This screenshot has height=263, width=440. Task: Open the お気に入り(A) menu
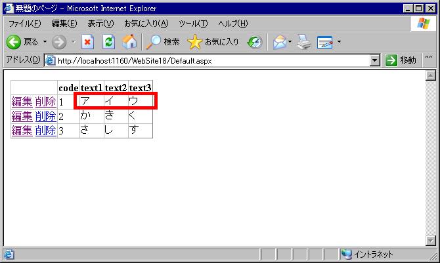[x=146, y=24]
